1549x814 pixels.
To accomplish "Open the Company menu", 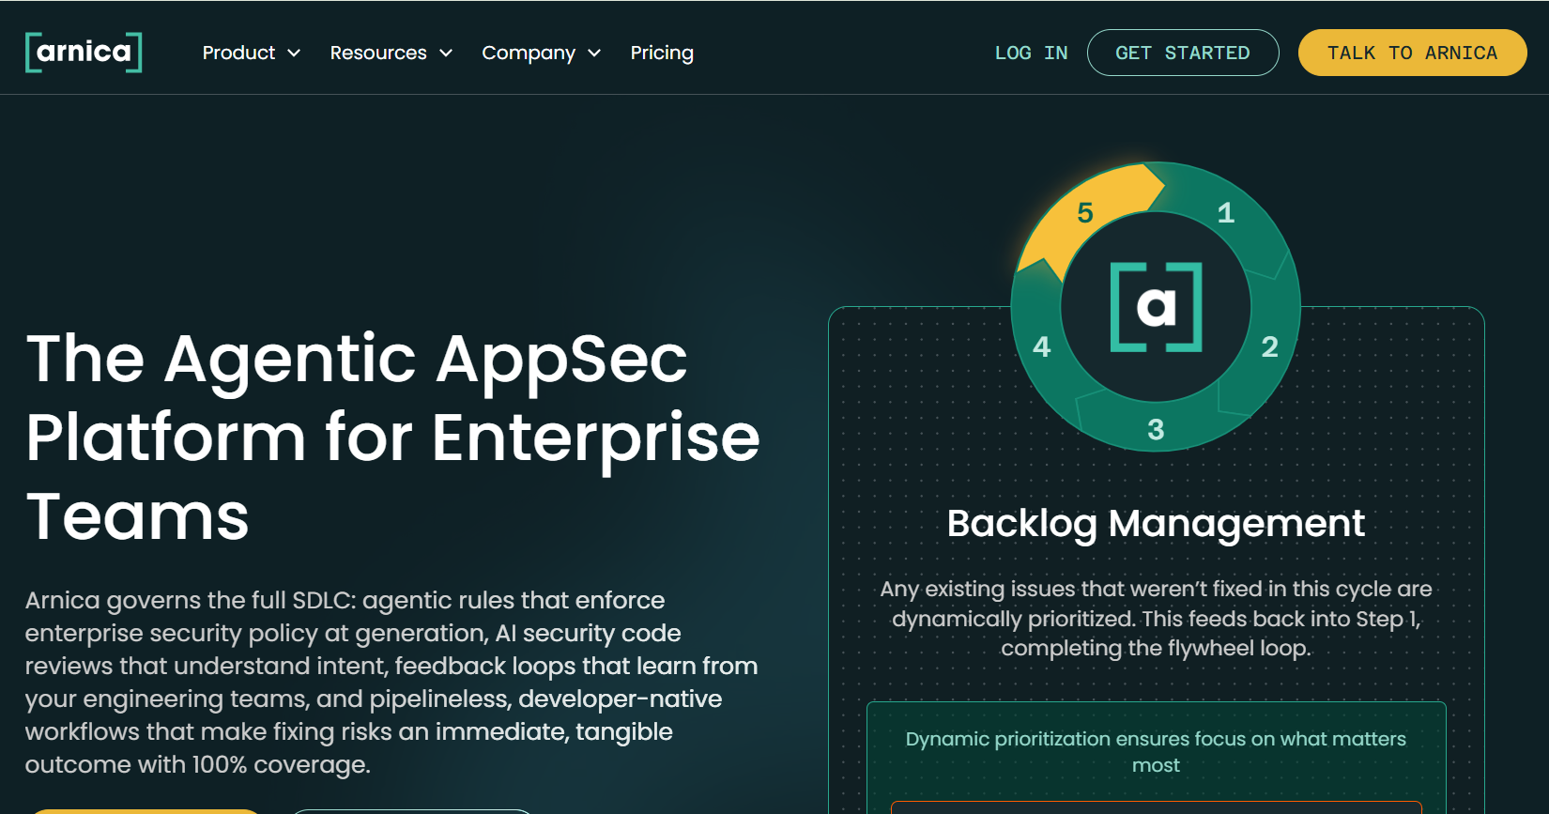I will [529, 53].
